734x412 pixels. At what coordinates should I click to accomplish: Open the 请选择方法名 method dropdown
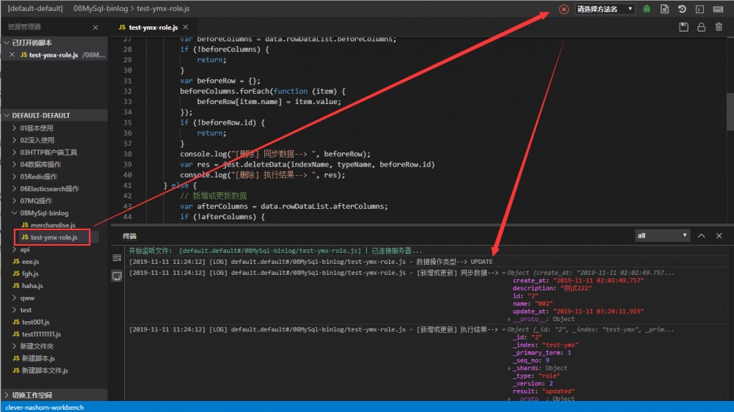coord(605,9)
